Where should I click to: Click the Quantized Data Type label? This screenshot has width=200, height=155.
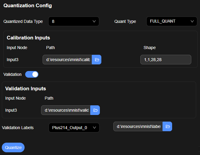tap(23, 21)
